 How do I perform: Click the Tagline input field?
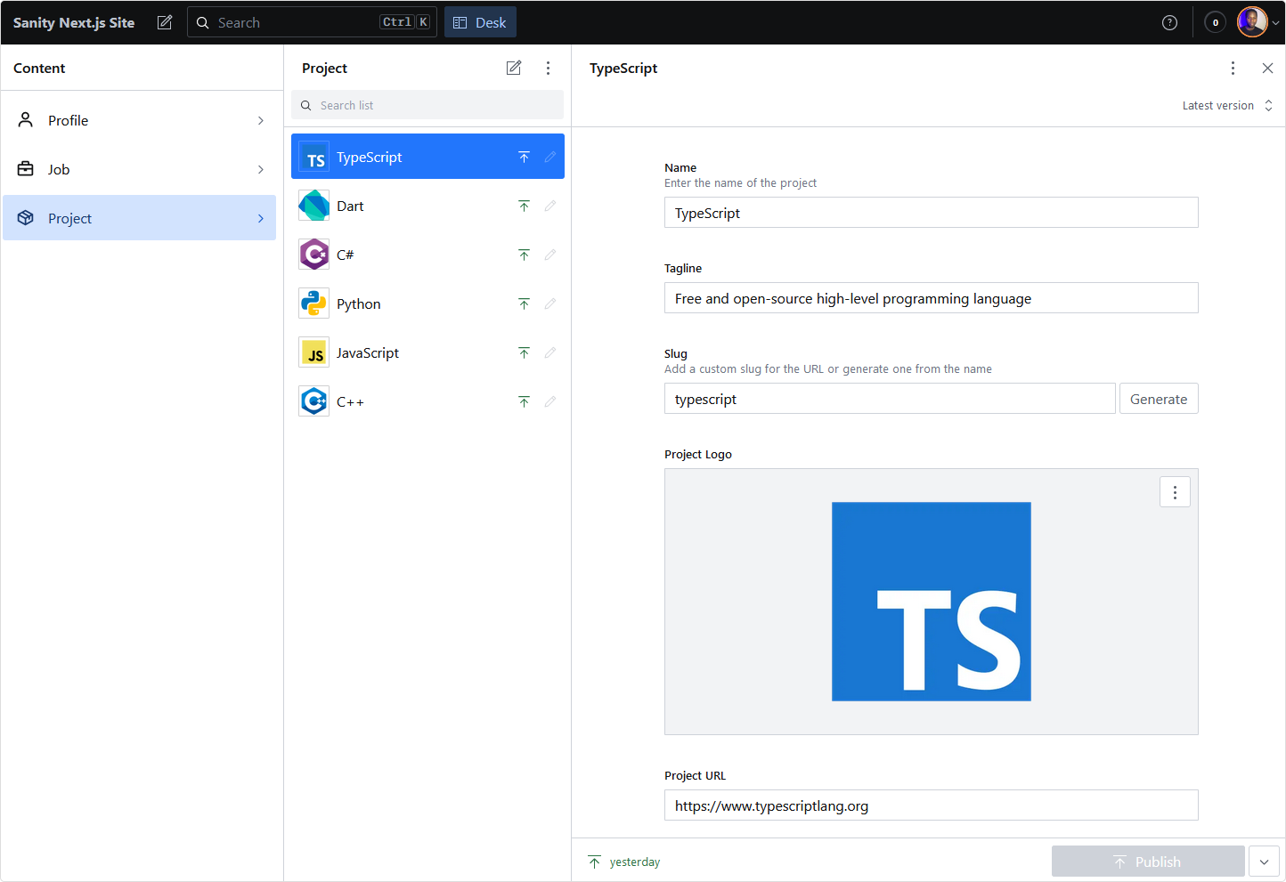coord(931,298)
